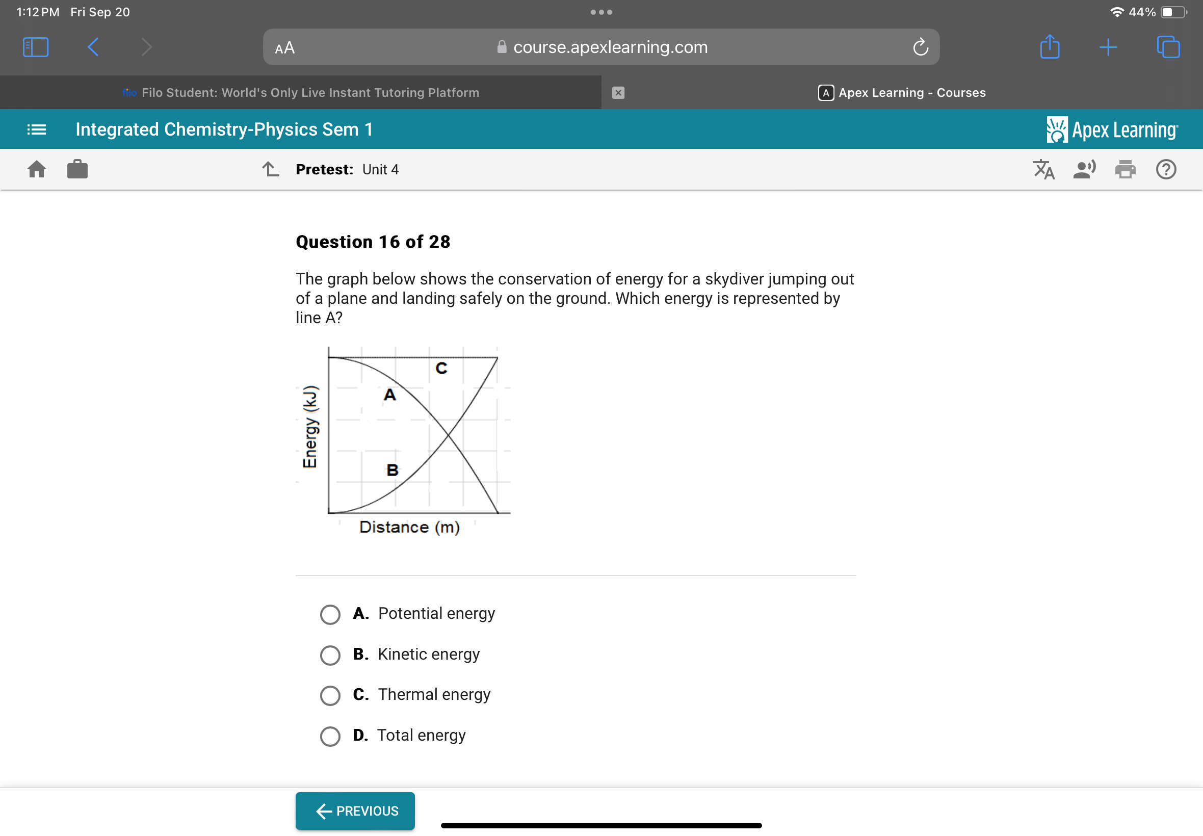Switch to Filo Student tutoring tab

[x=303, y=91]
